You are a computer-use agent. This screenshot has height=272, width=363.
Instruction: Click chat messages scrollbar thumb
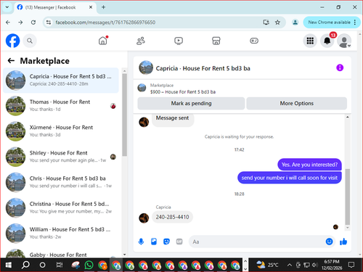tap(348, 197)
